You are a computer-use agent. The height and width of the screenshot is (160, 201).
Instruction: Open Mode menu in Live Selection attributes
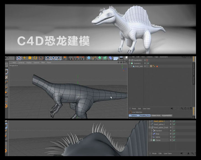(134, 108)
